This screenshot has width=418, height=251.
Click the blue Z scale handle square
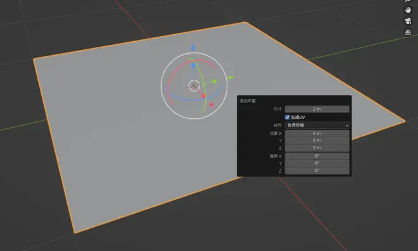(194, 65)
